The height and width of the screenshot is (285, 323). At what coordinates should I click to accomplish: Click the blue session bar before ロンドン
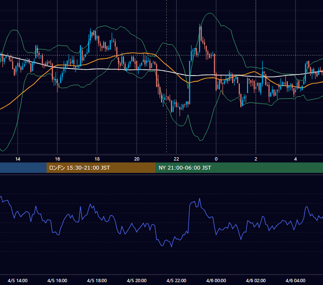coord(23,168)
